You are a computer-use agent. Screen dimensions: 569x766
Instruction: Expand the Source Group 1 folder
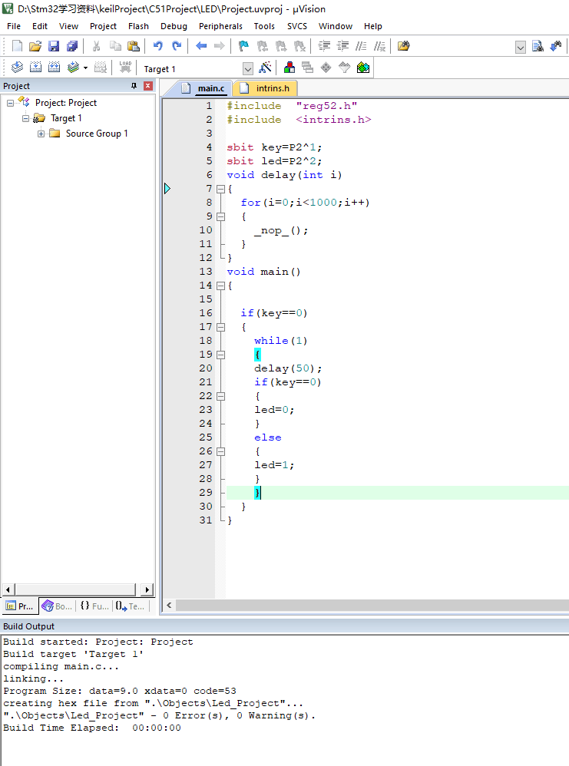click(41, 134)
